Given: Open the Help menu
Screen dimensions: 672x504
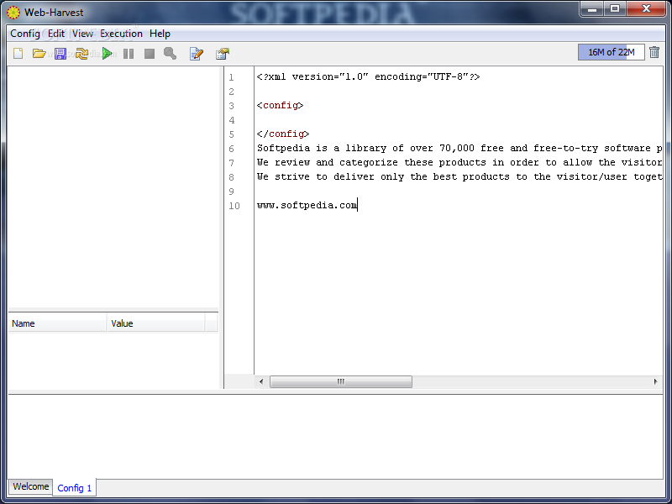Looking at the screenshot, I should coord(160,34).
